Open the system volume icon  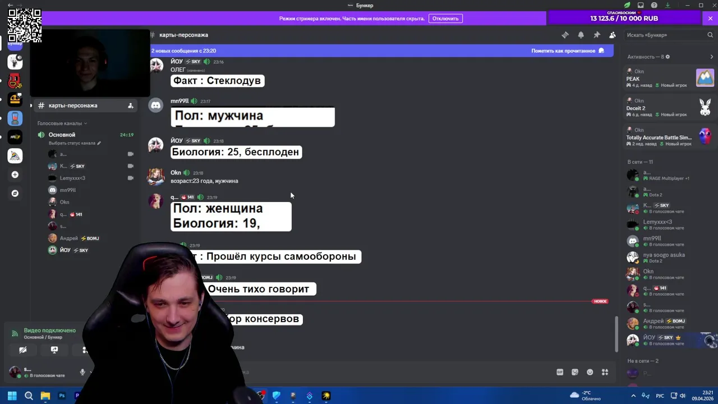tap(683, 396)
